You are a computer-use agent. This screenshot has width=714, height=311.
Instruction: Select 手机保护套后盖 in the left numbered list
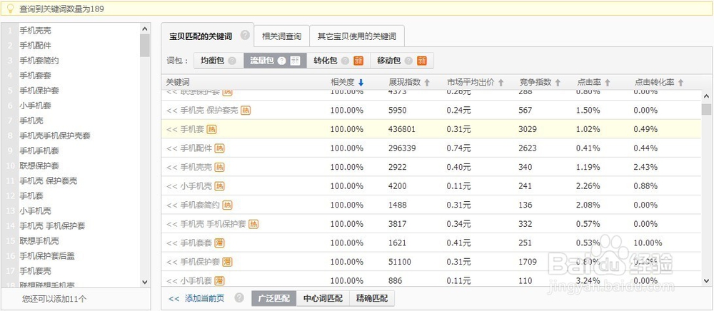47,255
